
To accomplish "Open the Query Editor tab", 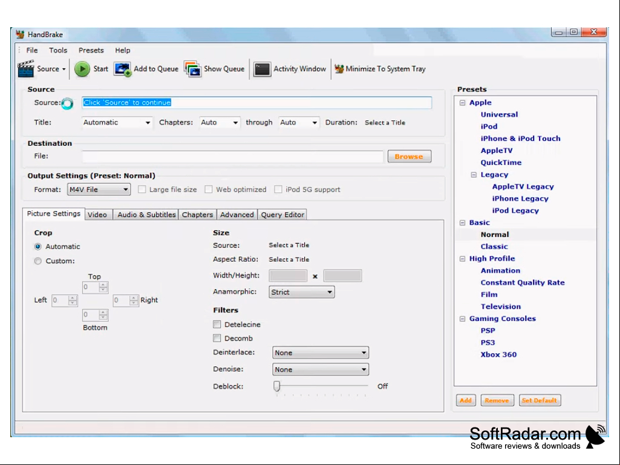I will 282,214.
